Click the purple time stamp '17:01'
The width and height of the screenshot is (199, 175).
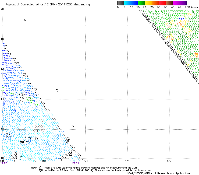[75, 163]
